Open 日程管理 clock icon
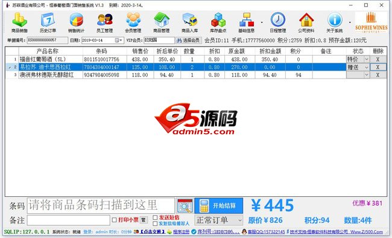This screenshot has width=392, height=238. [x=278, y=22]
